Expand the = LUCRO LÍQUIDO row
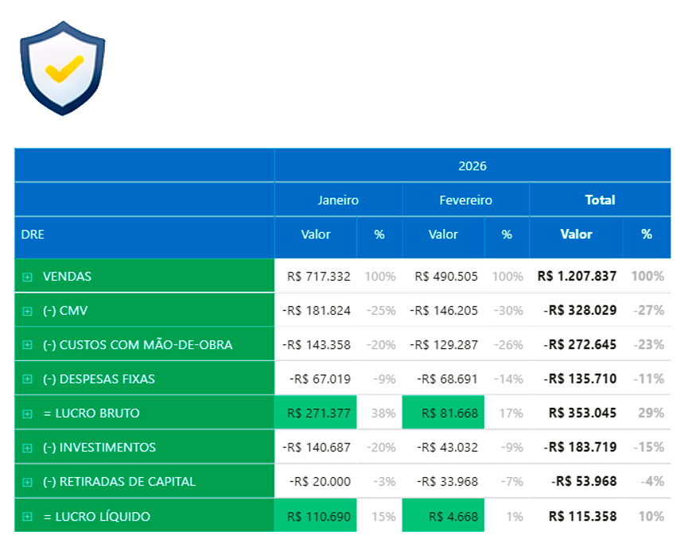Screen dimensions: 692x547 [x=27, y=517]
